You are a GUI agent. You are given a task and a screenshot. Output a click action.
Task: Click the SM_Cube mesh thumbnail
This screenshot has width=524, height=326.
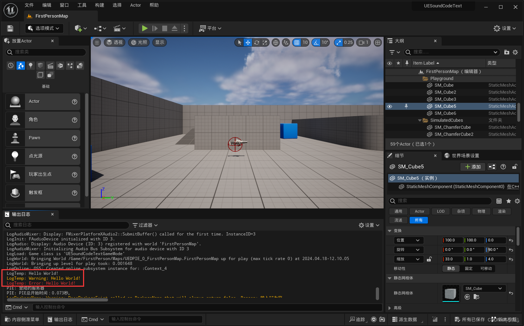(450, 293)
